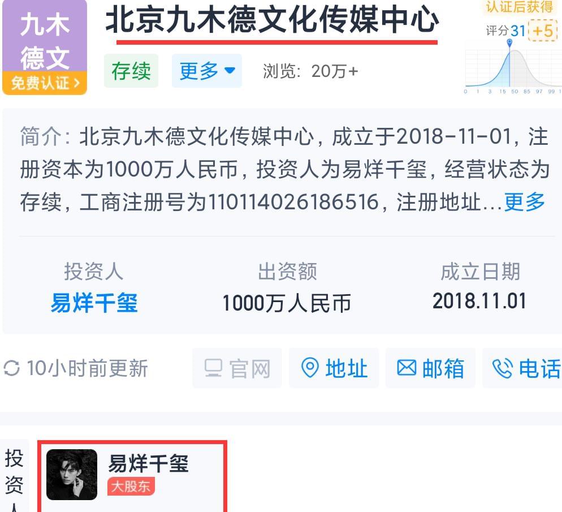
Task: Tap the 存续 status tag
Action: [x=131, y=71]
